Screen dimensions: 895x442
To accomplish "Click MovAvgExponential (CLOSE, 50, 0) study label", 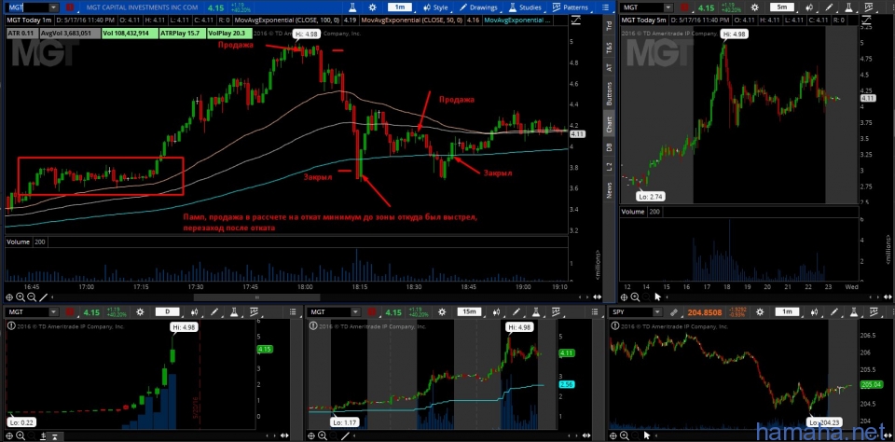I will click(x=412, y=21).
